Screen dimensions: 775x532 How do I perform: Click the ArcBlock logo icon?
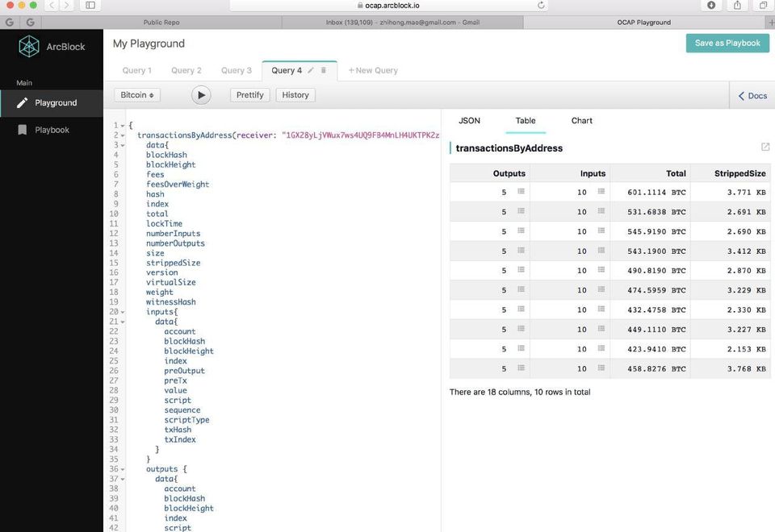tap(29, 47)
